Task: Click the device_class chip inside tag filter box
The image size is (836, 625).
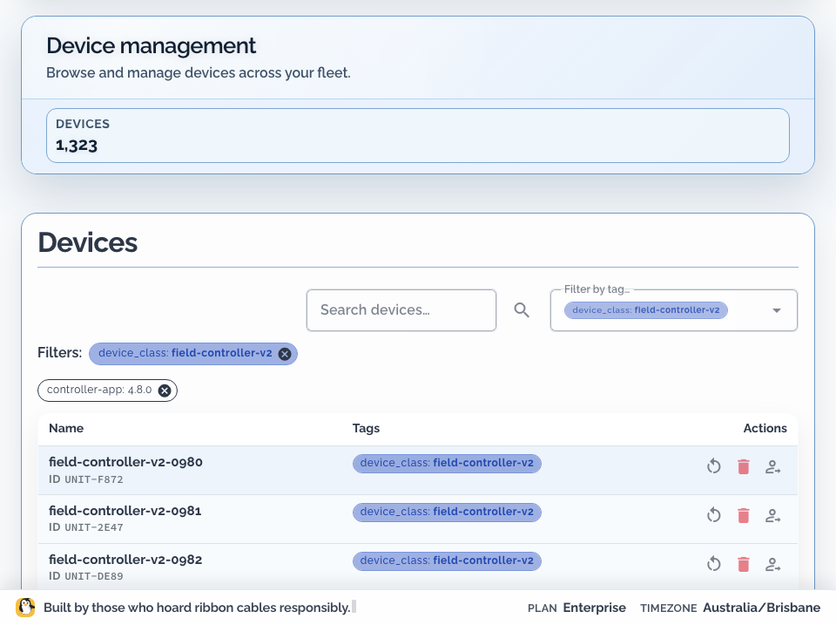Action: tap(645, 310)
